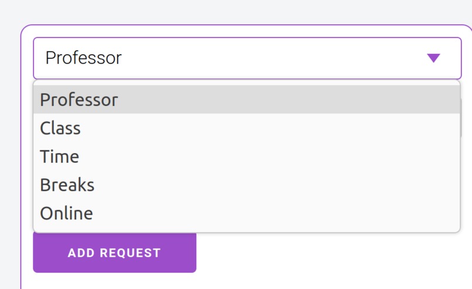Click the partially hidden field behind the dropdown
The height and width of the screenshot is (289, 472).
click(461, 118)
